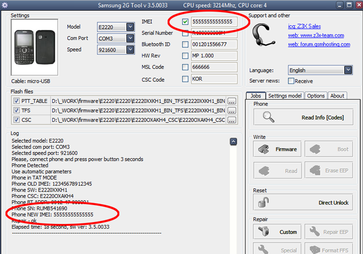Click the Firmware write chip icon
This screenshot has height=254, width=363.
click(x=264, y=149)
